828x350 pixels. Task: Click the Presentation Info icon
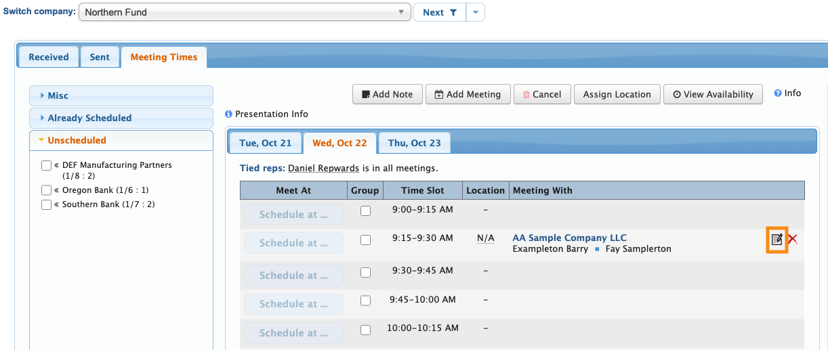click(x=229, y=114)
